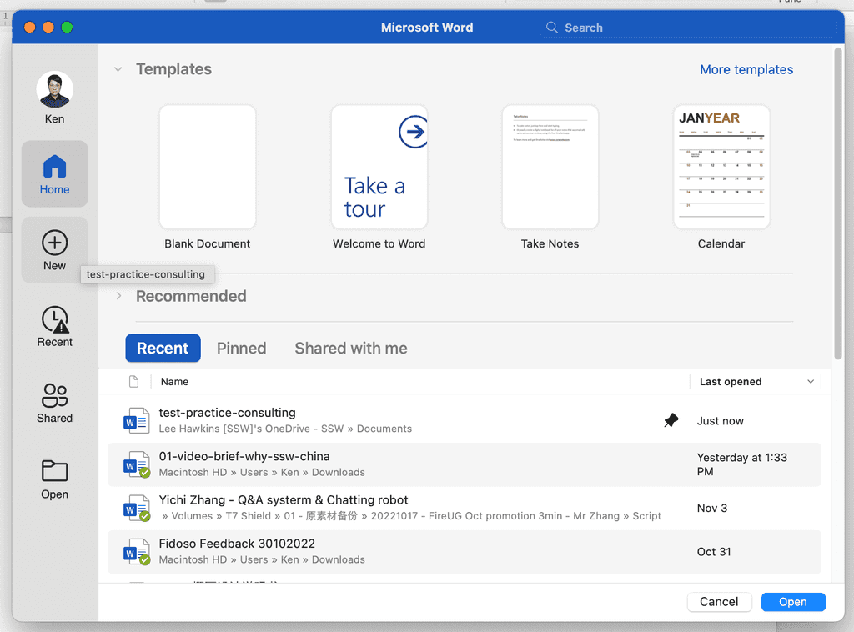This screenshot has height=632, width=854.
Task: Click the Search magnifier icon
Action: [551, 27]
